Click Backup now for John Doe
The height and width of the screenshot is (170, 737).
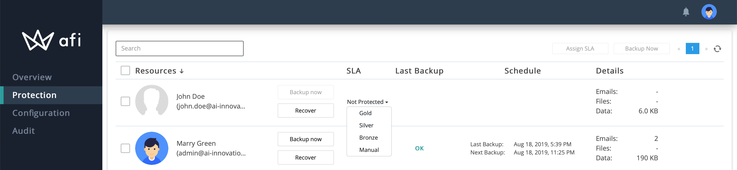306,92
